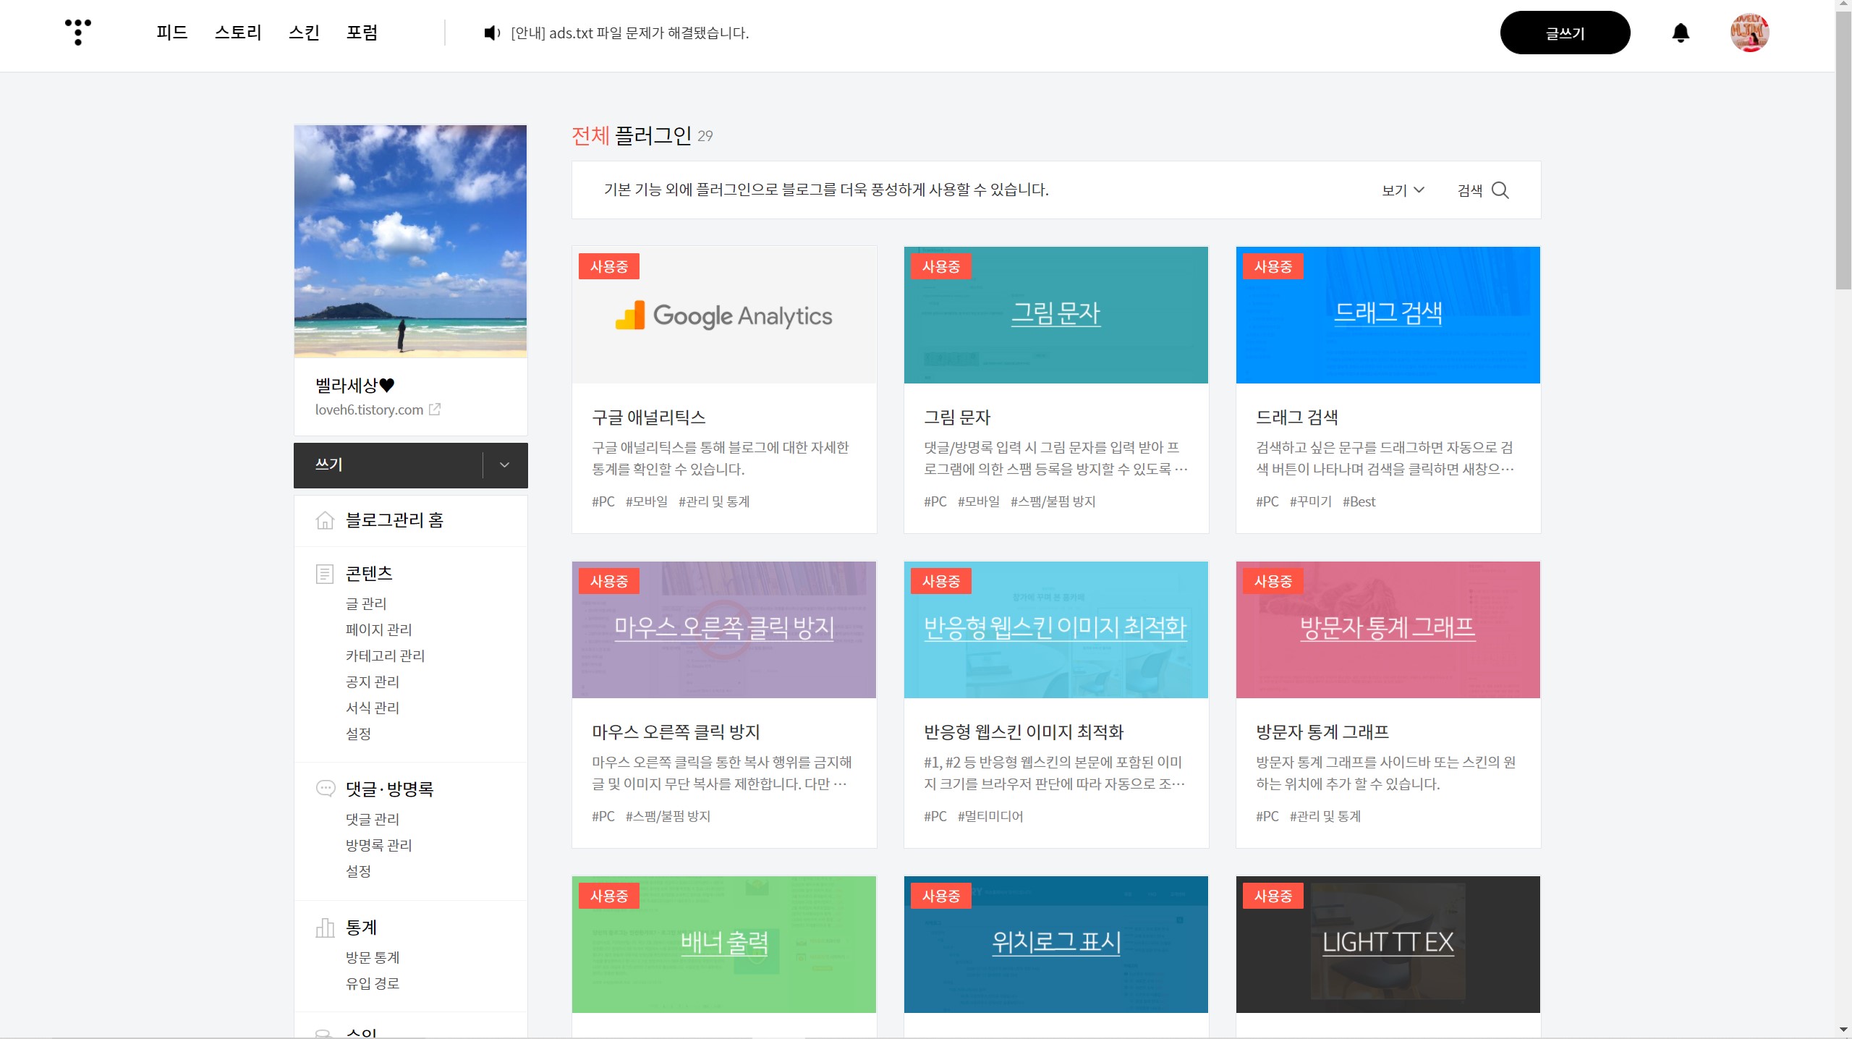Screen dimensions: 1852x1039
Task: Open the 보기 filter dropdown
Action: [x=1403, y=190]
